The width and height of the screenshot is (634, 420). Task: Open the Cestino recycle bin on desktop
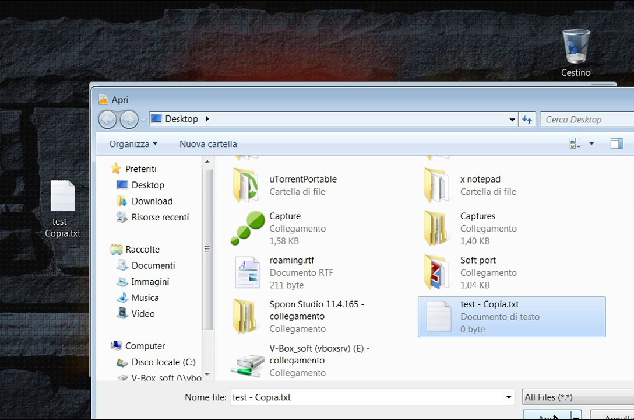coord(576,52)
